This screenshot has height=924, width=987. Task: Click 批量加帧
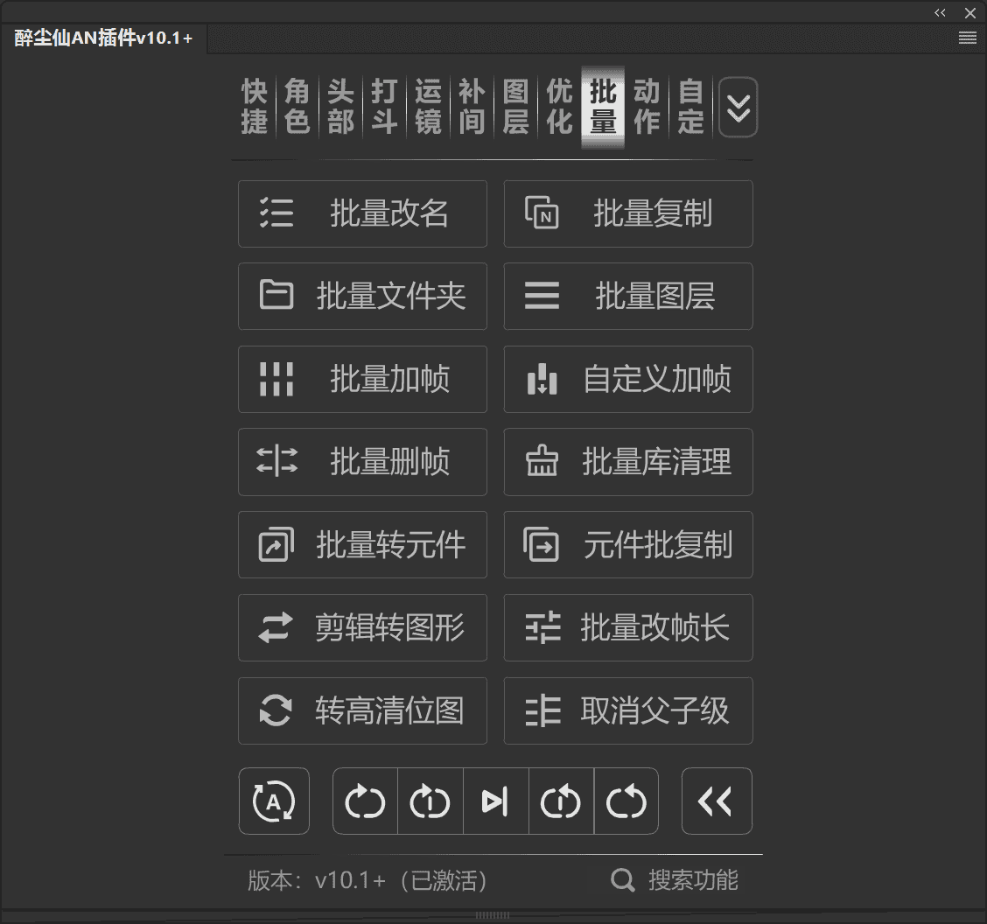362,379
